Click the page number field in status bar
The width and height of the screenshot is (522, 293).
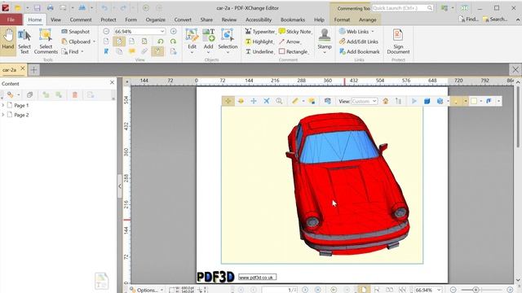pyautogui.click(x=280, y=290)
